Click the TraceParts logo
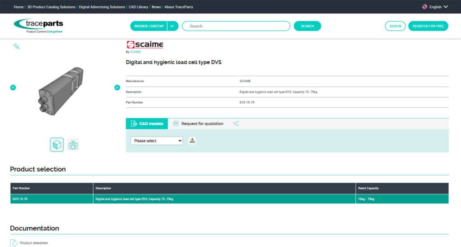The height and width of the screenshot is (247, 461). 39,26
